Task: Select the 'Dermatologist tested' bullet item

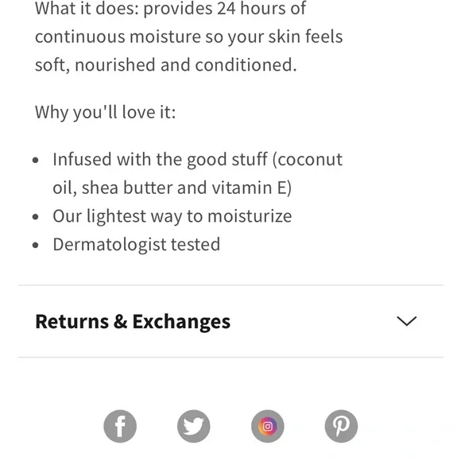Action: pos(137,244)
